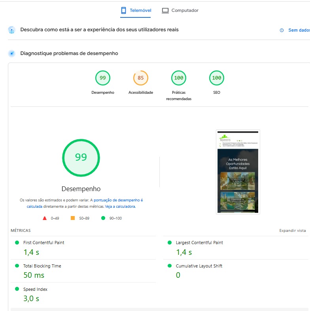Click the real users experience icon
The width and height of the screenshot is (310, 311).
[x=12, y=30]
